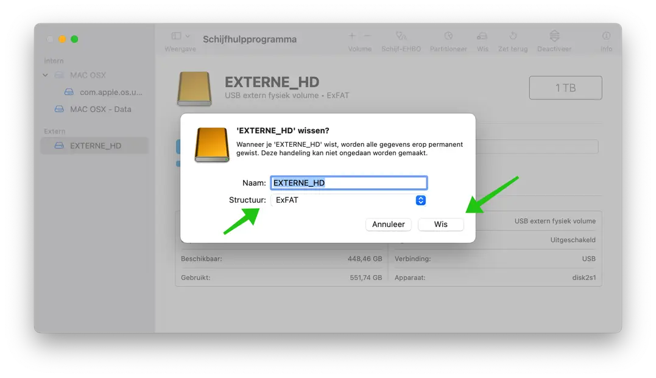Click the Naam input field
Screen dimensions: 656x378
pos(348,183)
